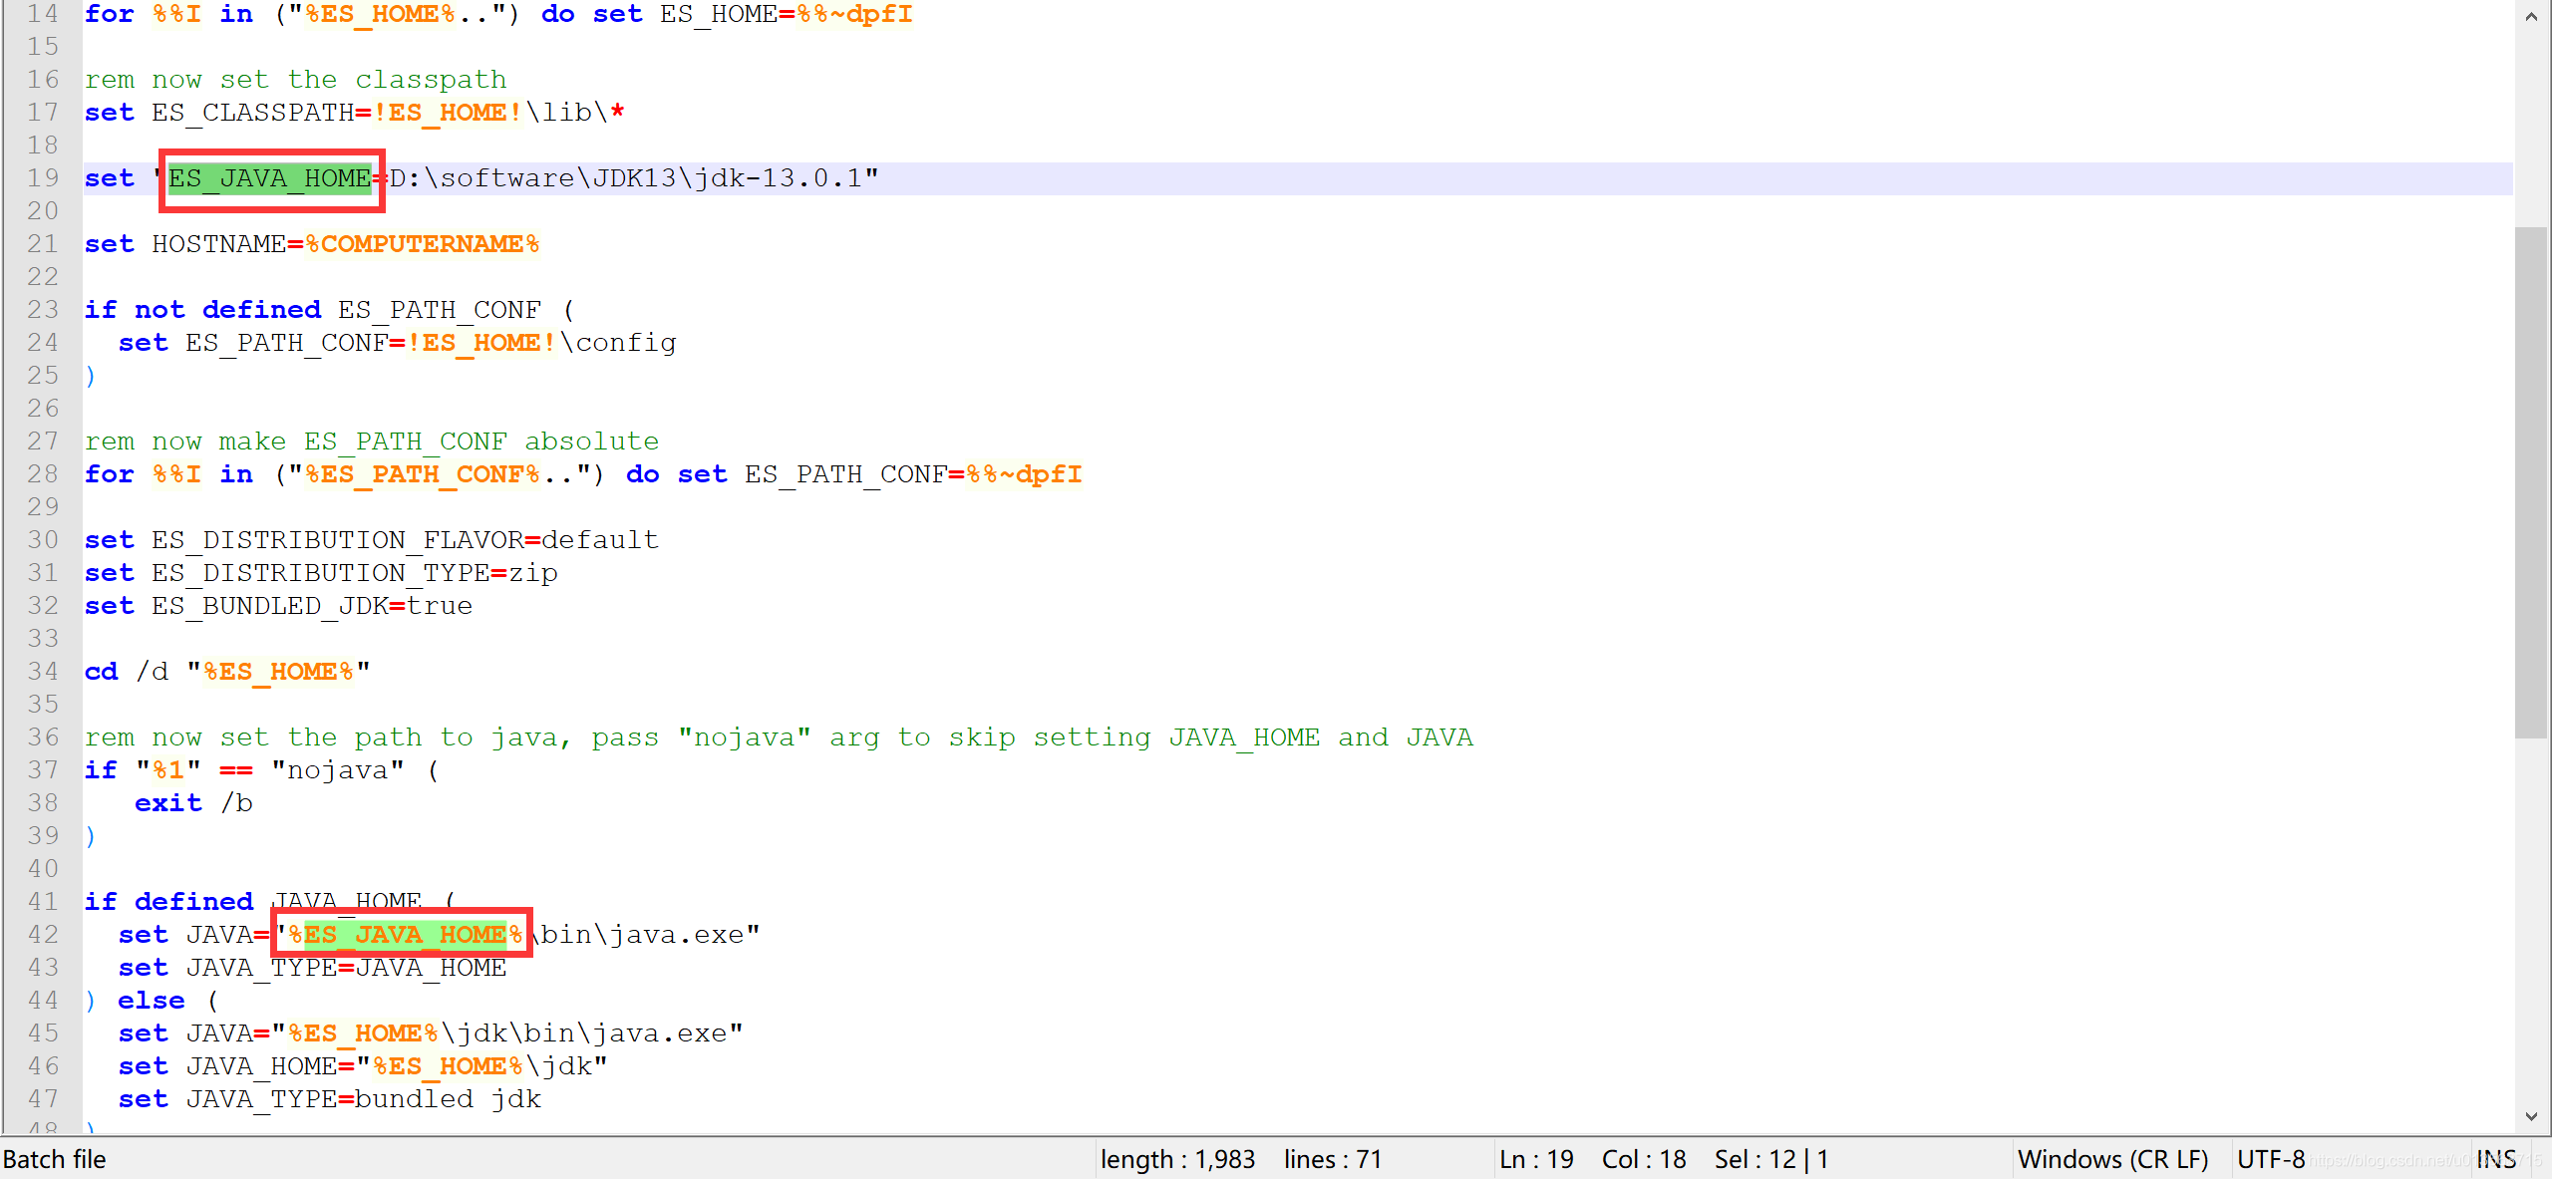Viewport: 2552px width, 1179px height.
Task: Click line number 42 in the margin
Action: pyautogui.click(x=43, y=935)
